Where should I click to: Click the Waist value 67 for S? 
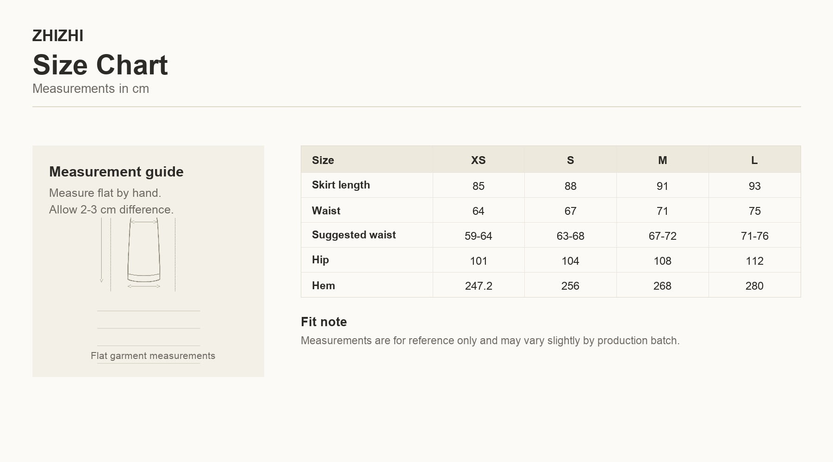(570, 211)
